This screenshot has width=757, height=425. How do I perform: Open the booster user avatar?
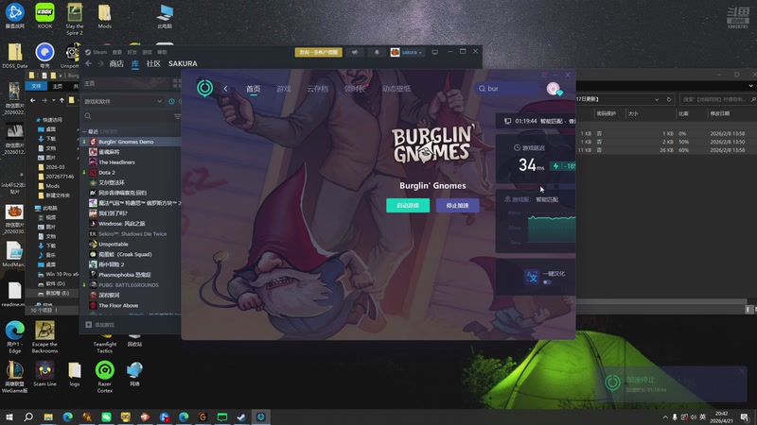553,89
